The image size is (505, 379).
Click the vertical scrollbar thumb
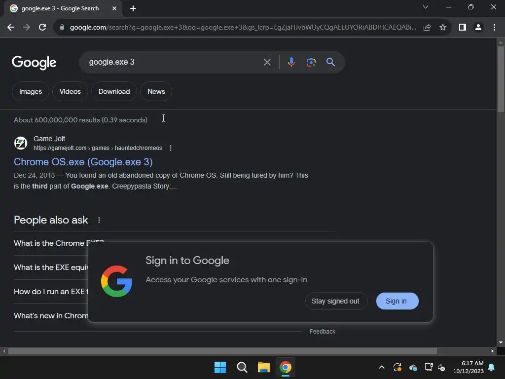click(501, 79)
